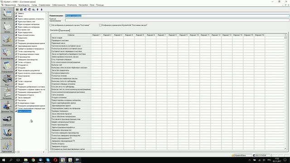Screen dimensions: 290x163
Task: Toggle the mark beside the Оплачен state
Action: [16, 41]
